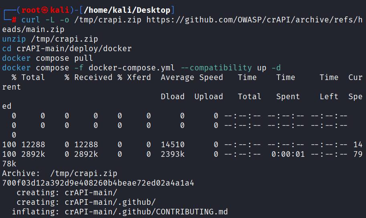
Task: Click the "-L" flag after curl
Action: pos(50,20)
